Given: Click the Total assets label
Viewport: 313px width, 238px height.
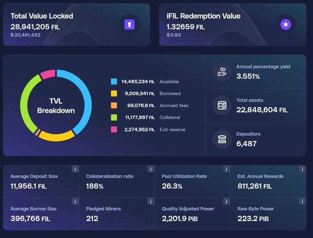Looking at the screenshot, I should pyautogui.click(x=250, y=100).
